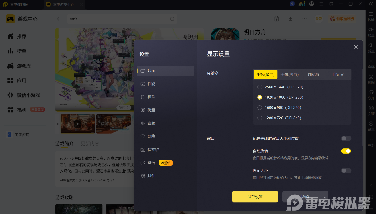The height and width of the screenshot is (214, 376).
Task: Turn off the 自动旋转 toggle
Action: coord(346,151)
